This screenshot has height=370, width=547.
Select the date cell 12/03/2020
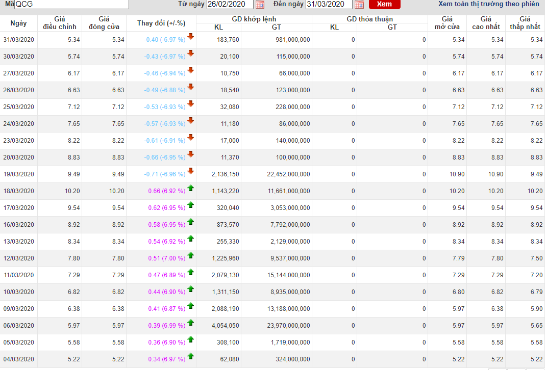(x=19, y=258)
